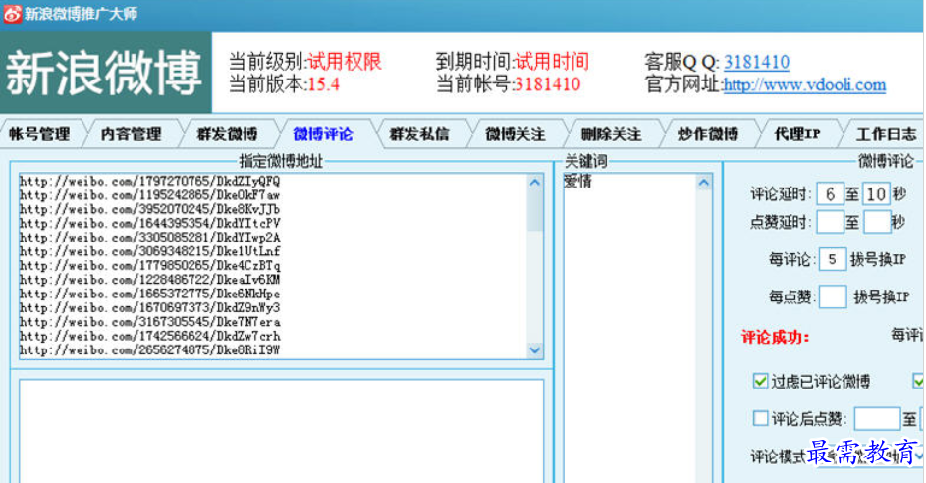926x483 pixels.
Task: Go to the 群发私信 tab
Action: tap(419, 134)
